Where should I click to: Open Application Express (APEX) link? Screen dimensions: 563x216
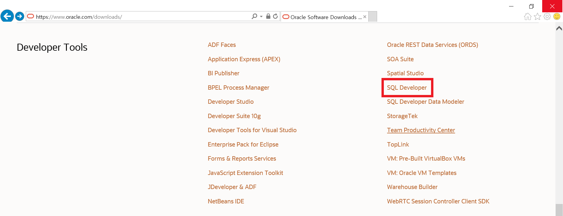[x=244, y=59]
